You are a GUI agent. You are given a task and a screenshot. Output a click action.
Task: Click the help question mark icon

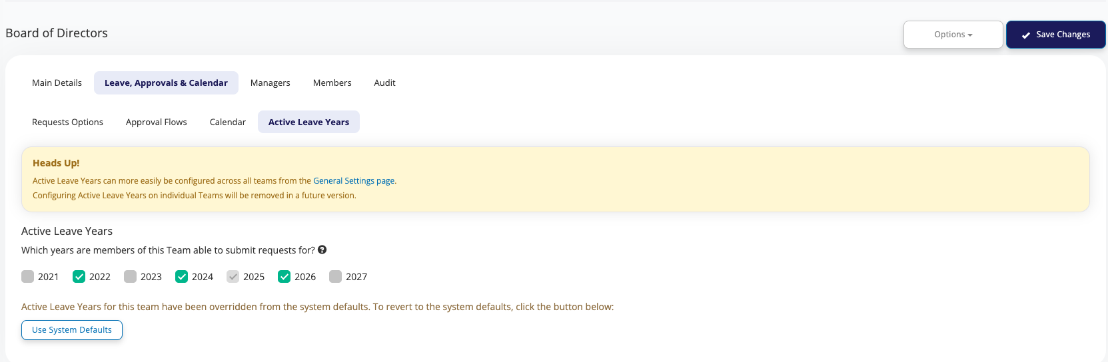click(x=322, y=250)
